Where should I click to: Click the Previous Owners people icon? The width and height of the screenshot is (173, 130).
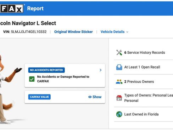119,82
